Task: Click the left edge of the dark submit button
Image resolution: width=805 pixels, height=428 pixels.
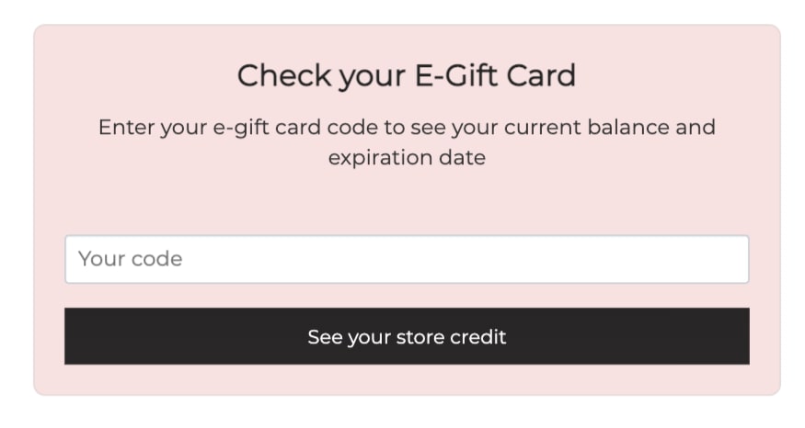Action: (x=75, y=336)
